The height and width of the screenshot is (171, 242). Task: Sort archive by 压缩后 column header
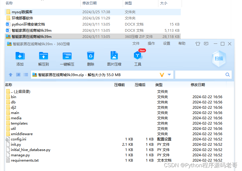[x=140, y=85]
